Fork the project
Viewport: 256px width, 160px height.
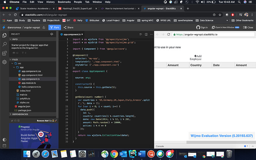[55, 27]
